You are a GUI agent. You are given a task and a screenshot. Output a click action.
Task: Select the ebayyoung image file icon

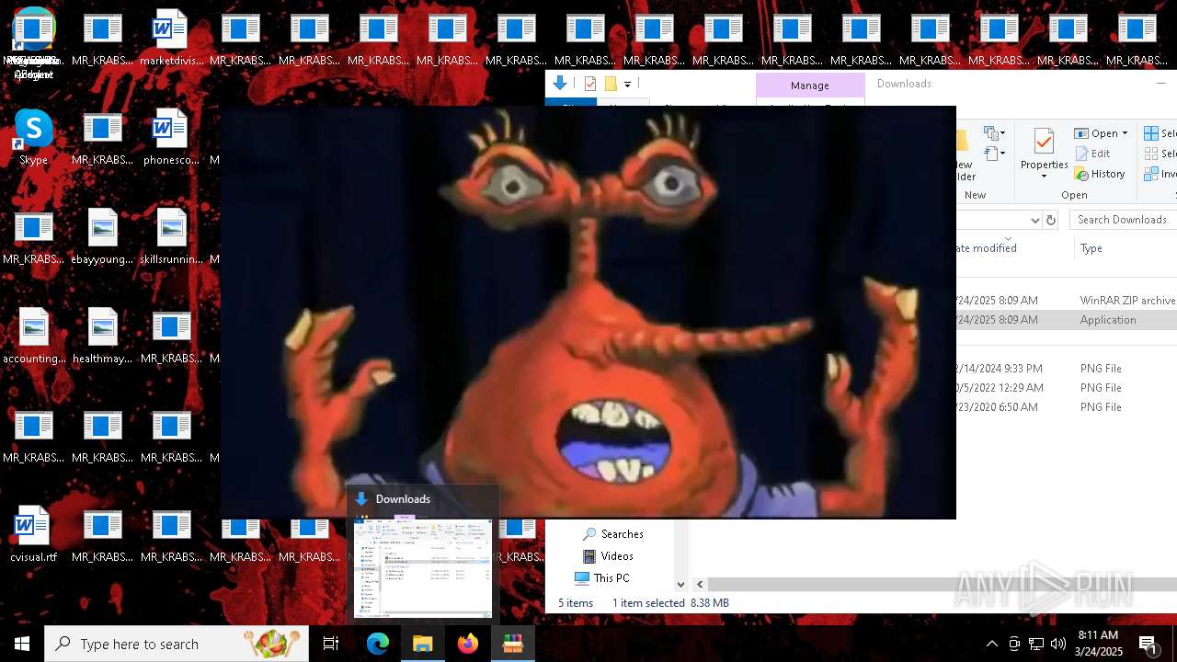[102, 236]
